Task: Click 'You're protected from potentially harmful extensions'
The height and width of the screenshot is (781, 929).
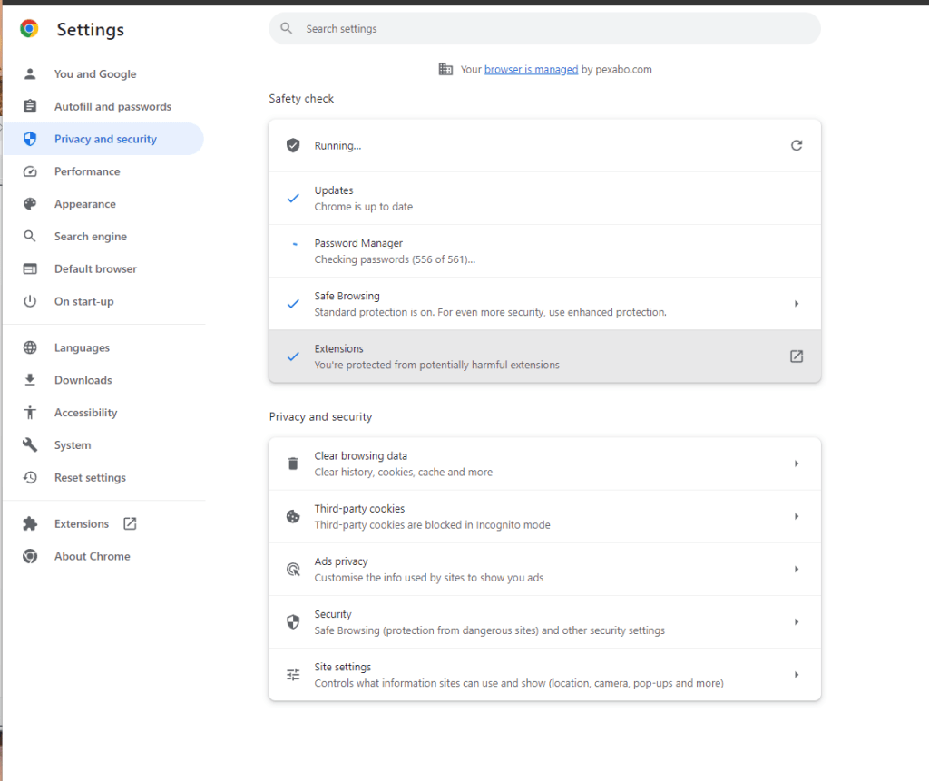Action: coord(436,365)
